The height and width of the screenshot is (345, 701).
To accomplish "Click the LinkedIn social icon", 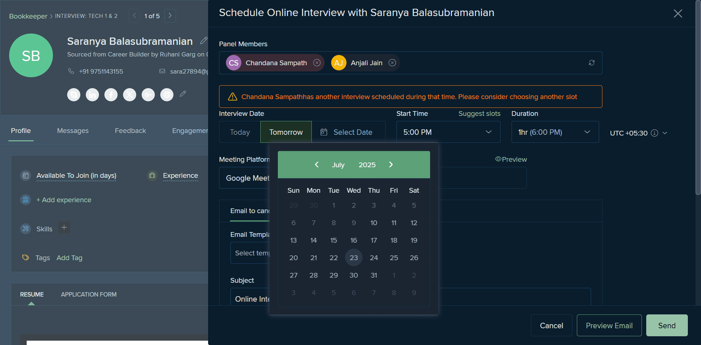I will pyautogui.click(x=92, y=95).
